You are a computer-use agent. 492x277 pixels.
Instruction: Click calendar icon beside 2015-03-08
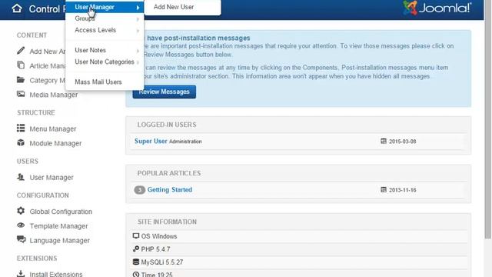[384, 141]
